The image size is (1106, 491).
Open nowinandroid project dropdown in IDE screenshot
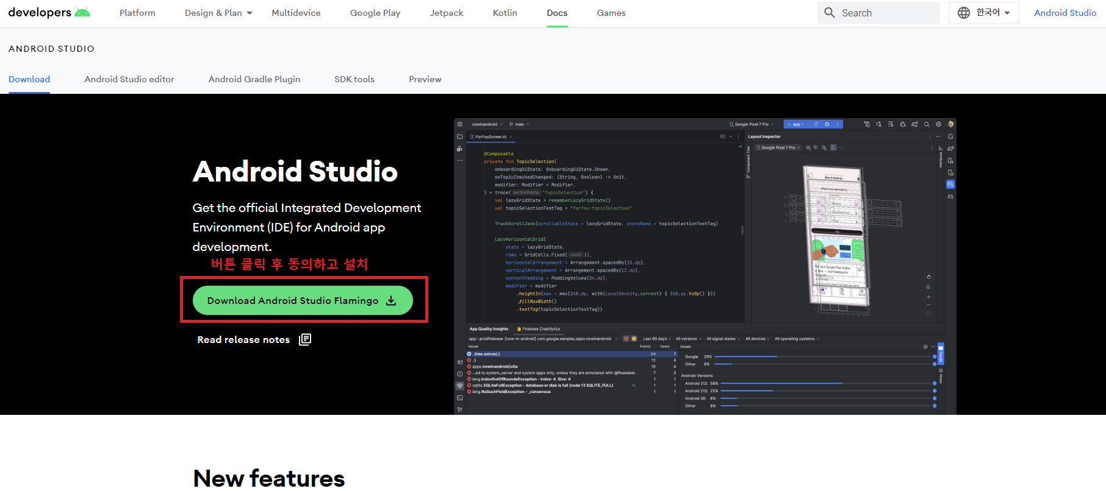coord(487,124)
